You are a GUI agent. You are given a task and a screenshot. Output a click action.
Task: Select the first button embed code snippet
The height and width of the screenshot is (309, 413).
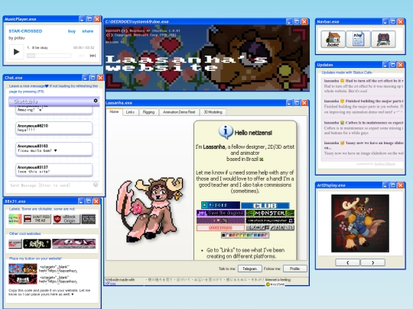[x=58, y=269]
